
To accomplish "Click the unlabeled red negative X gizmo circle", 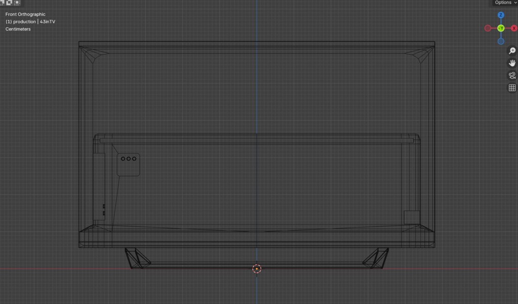I will (x=488, y=28).
